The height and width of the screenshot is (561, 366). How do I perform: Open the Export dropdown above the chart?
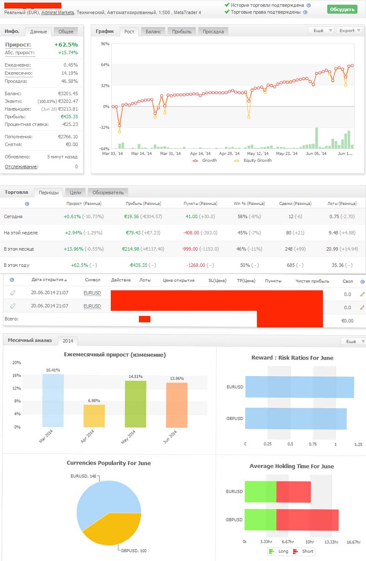pos(349,31)
